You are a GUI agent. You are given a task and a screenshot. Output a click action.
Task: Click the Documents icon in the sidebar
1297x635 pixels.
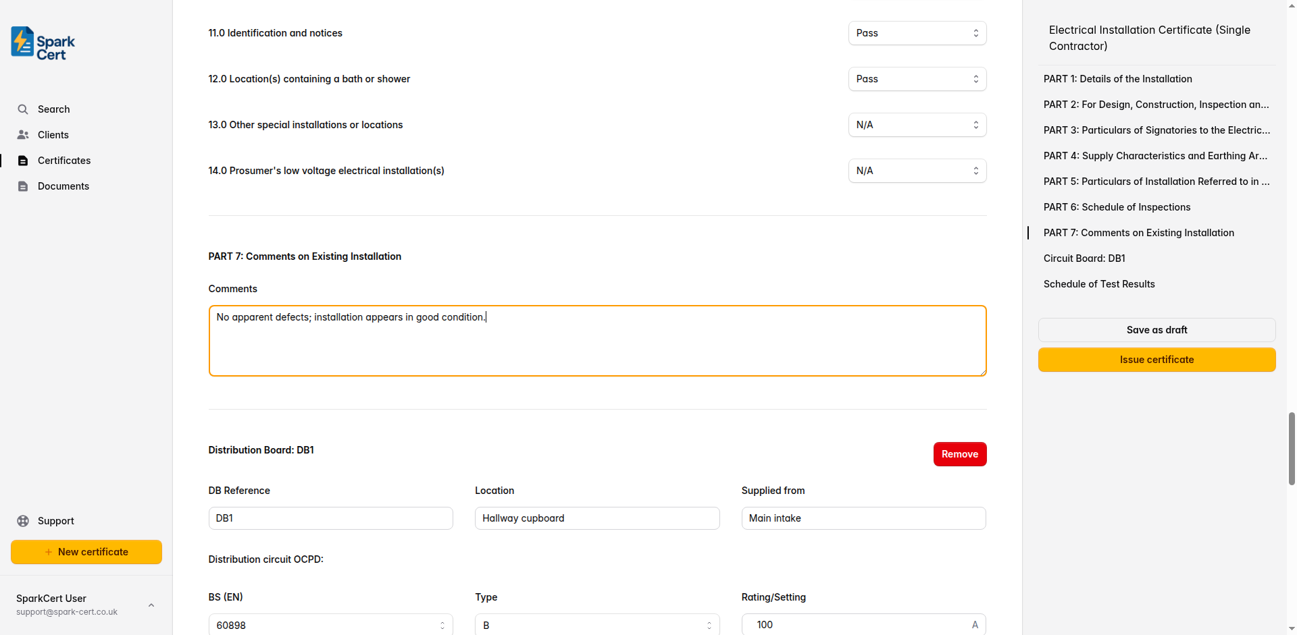[x=23, y=186]
